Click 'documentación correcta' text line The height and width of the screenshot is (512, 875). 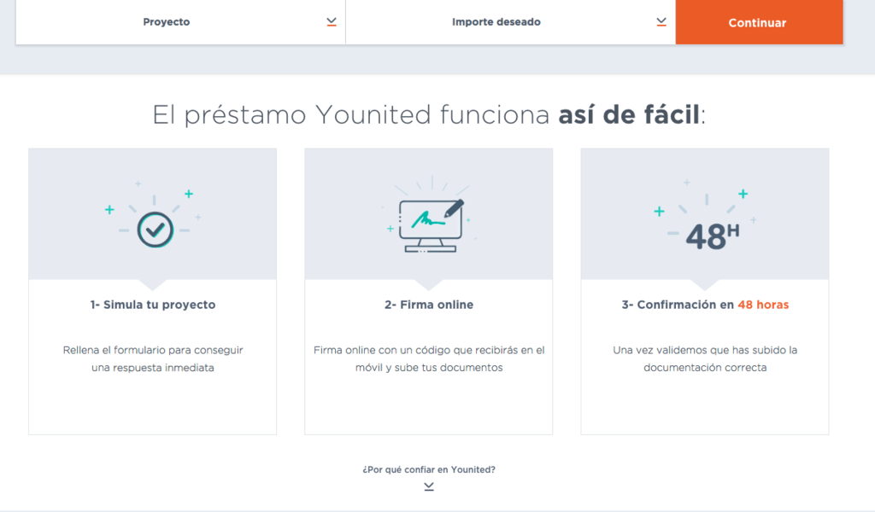coord(705,368)
